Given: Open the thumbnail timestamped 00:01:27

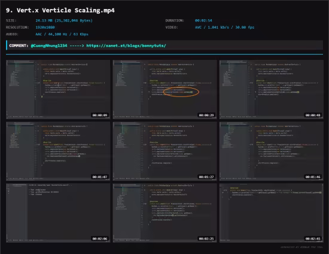Looking at the screenshot, I should pos(164,152).
